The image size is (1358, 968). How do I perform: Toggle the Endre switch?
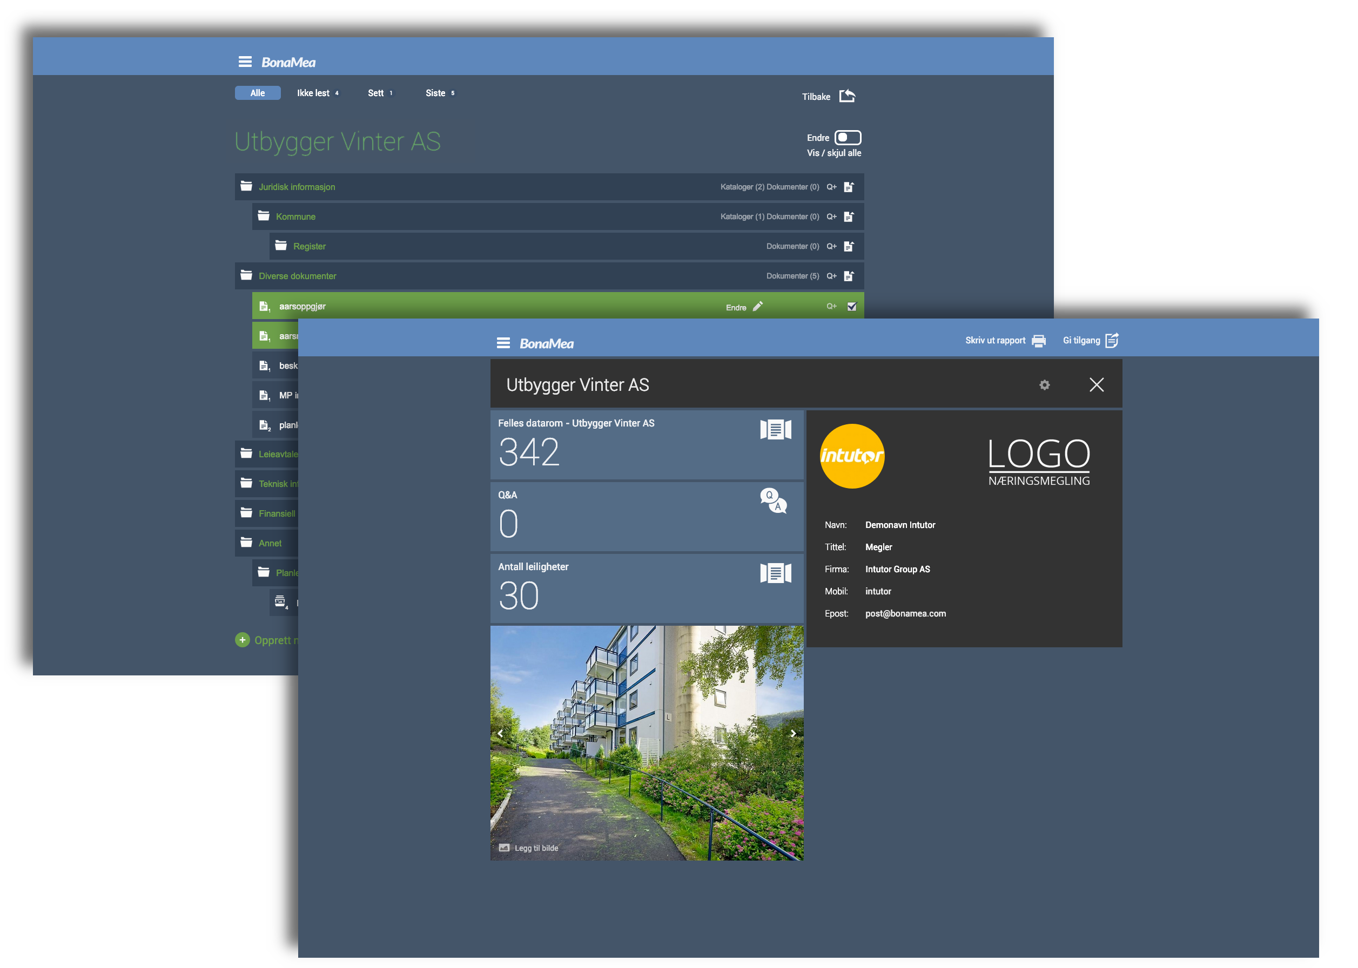(x=848, y=138)
